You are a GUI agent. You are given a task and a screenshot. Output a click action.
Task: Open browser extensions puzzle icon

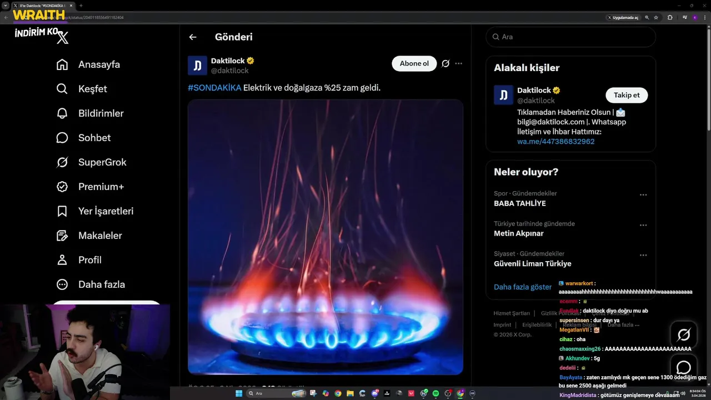pyautogui.click(x=670, y=17)
